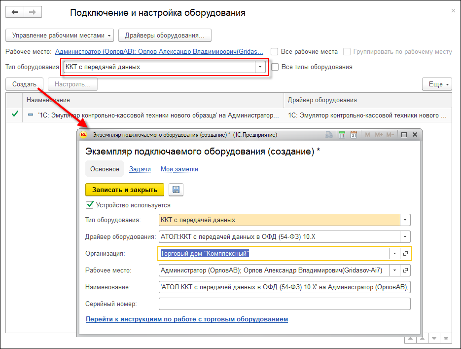Screen dimensions: 461x349
Task: Expand dialog Тип оборудования dropdown arrow
Action: pyautogui.click(x=405, y=220)
